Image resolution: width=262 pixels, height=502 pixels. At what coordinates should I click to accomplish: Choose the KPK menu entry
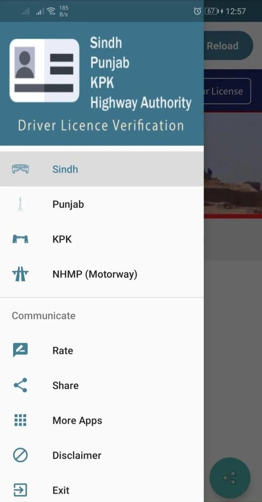pos(102,239)
